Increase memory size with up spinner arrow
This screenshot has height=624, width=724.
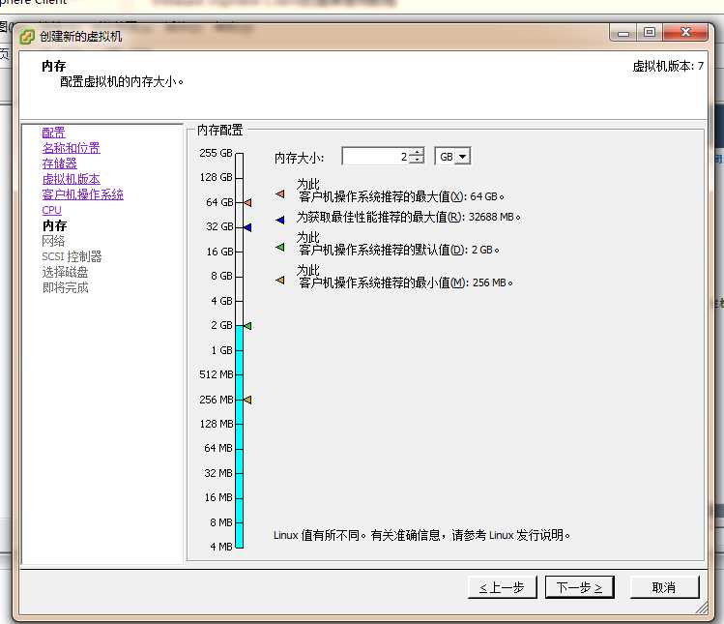point(417,153)
